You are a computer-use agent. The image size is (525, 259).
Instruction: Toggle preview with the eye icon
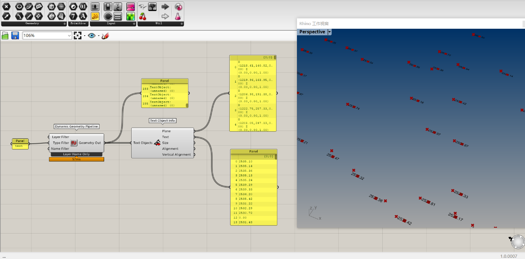click(x=91, y=36)
